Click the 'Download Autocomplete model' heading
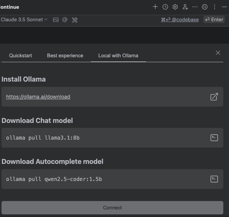Screen dimensions: 229x217 52,162
